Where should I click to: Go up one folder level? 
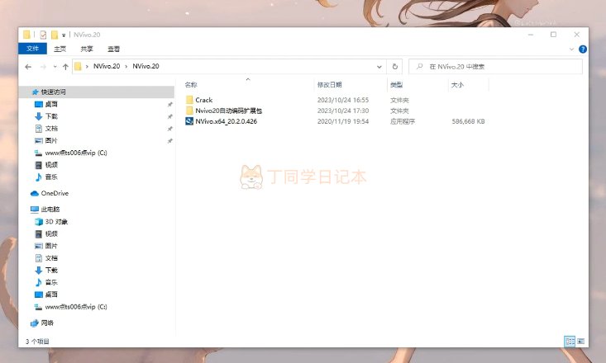coord(65,67)
